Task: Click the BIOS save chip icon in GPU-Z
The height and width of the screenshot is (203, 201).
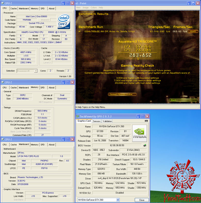Action: pos(145,145)
